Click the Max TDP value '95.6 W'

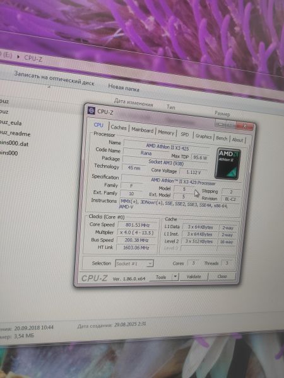[x=200, y=157]
